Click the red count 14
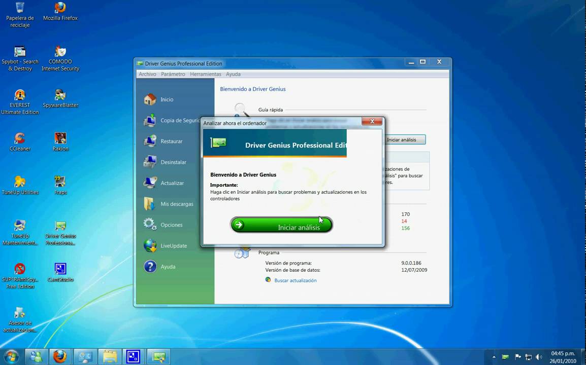The image size is (586, 365). tap(404, 222)
